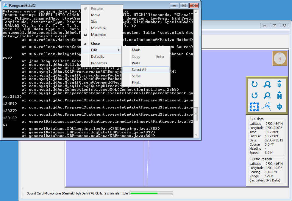
Task: Rotate the map counterclockwise with the arrow icon
Action: click(x=254, y=95)
